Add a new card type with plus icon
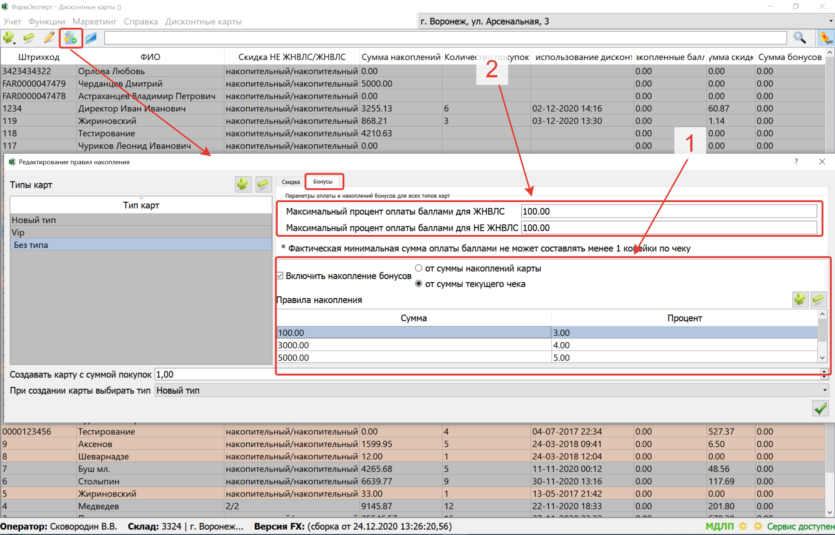The height and width of the screenshot is (535, 835). tap(243, 184)
